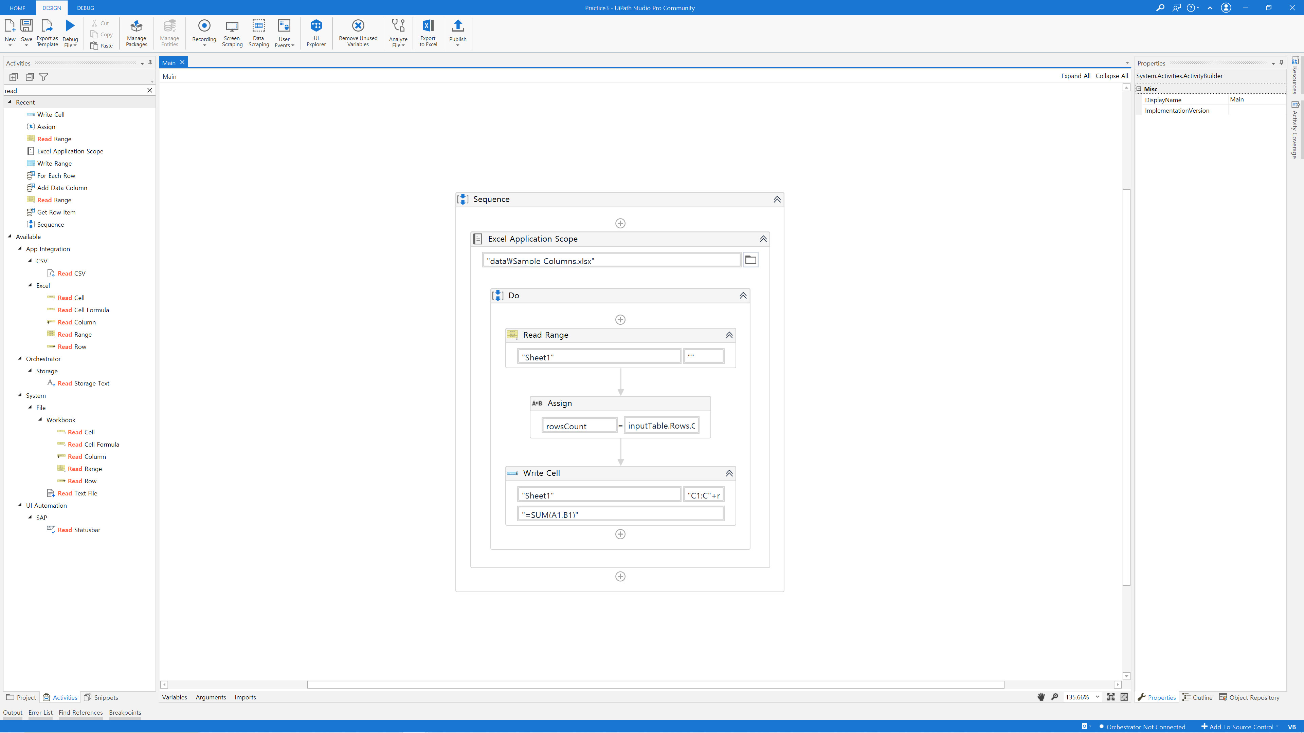
Task: Pin the Activities panel
Action: tap(150, 63)
